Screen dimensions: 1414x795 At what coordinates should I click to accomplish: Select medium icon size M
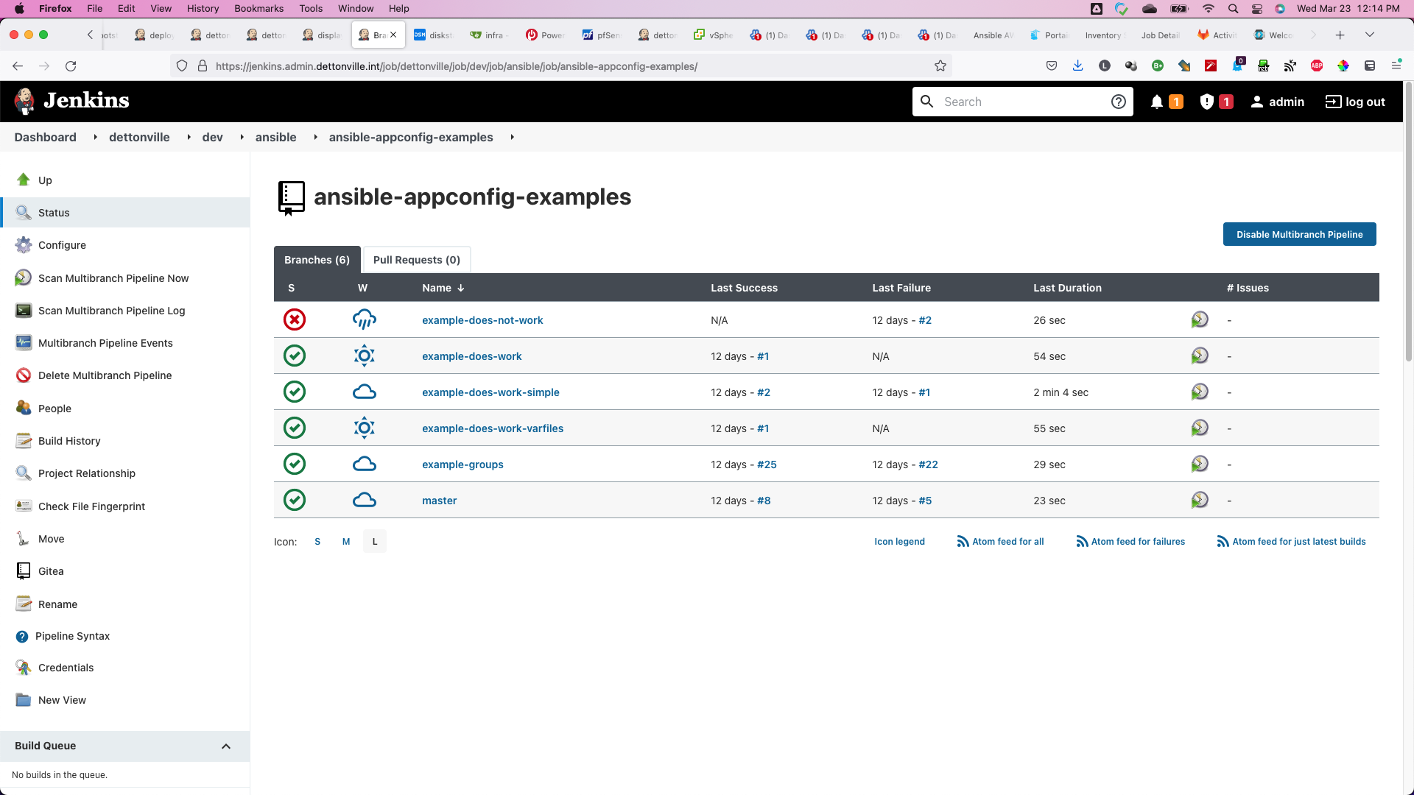point(346,542)
